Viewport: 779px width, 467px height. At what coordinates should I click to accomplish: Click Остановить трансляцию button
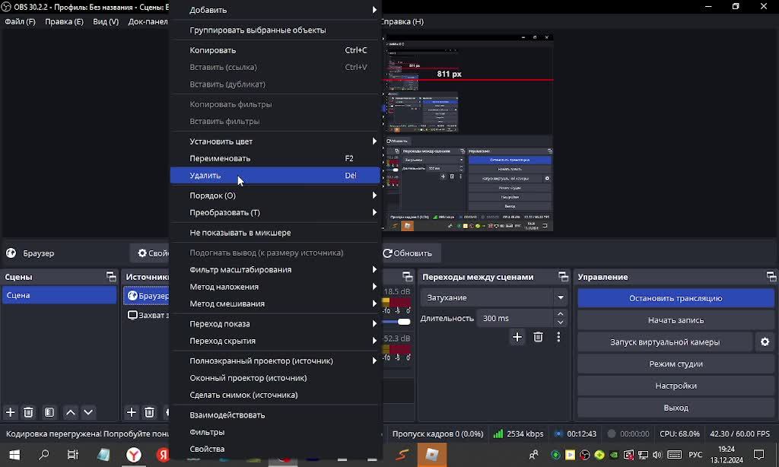676,298
